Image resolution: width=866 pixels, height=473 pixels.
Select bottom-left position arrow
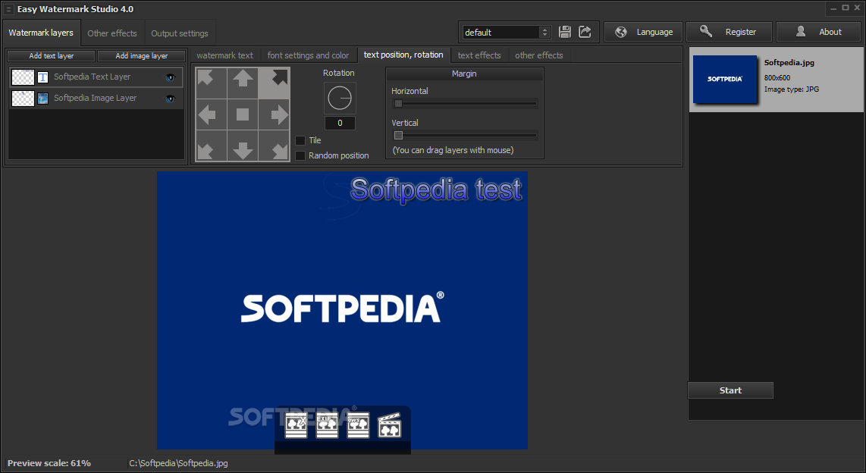211,146
